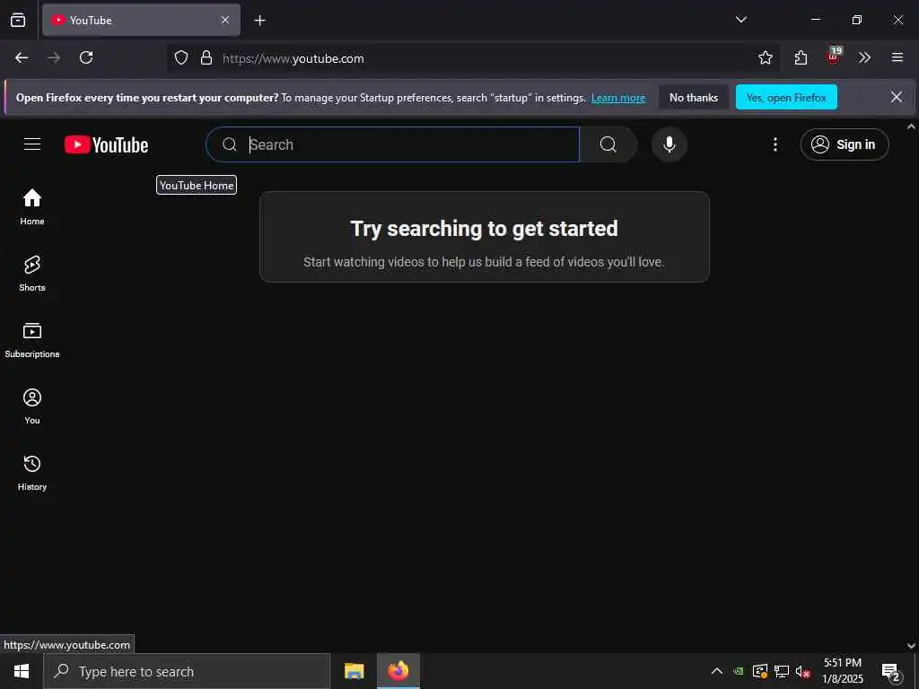Screen dimensions: 919x689
Task: Click the search magnifier button
Action: [x=608, y=144]
